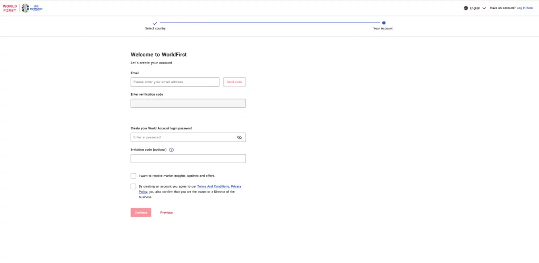Tick the Terms And Conditions agreement checkbox

point(133,186)
